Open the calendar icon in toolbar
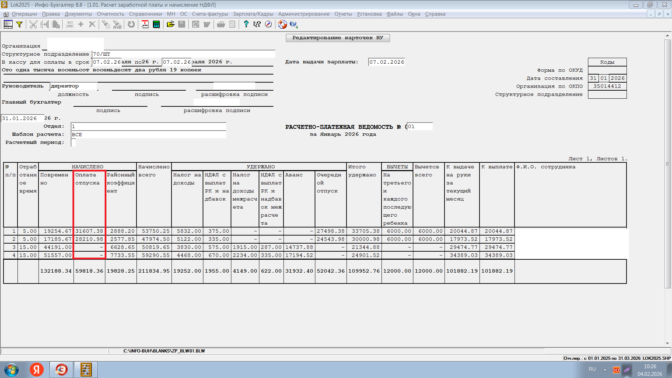This screenshot has width=672, height=378. tap(145, 24)
